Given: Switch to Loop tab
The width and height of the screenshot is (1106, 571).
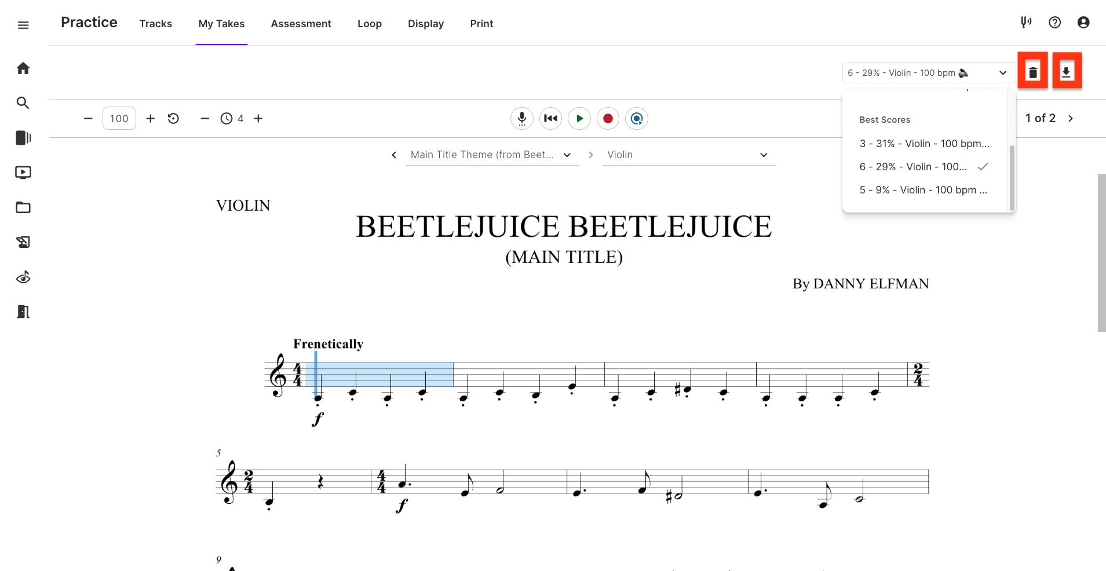Looking at the screenshot, I should coord(370,24).
